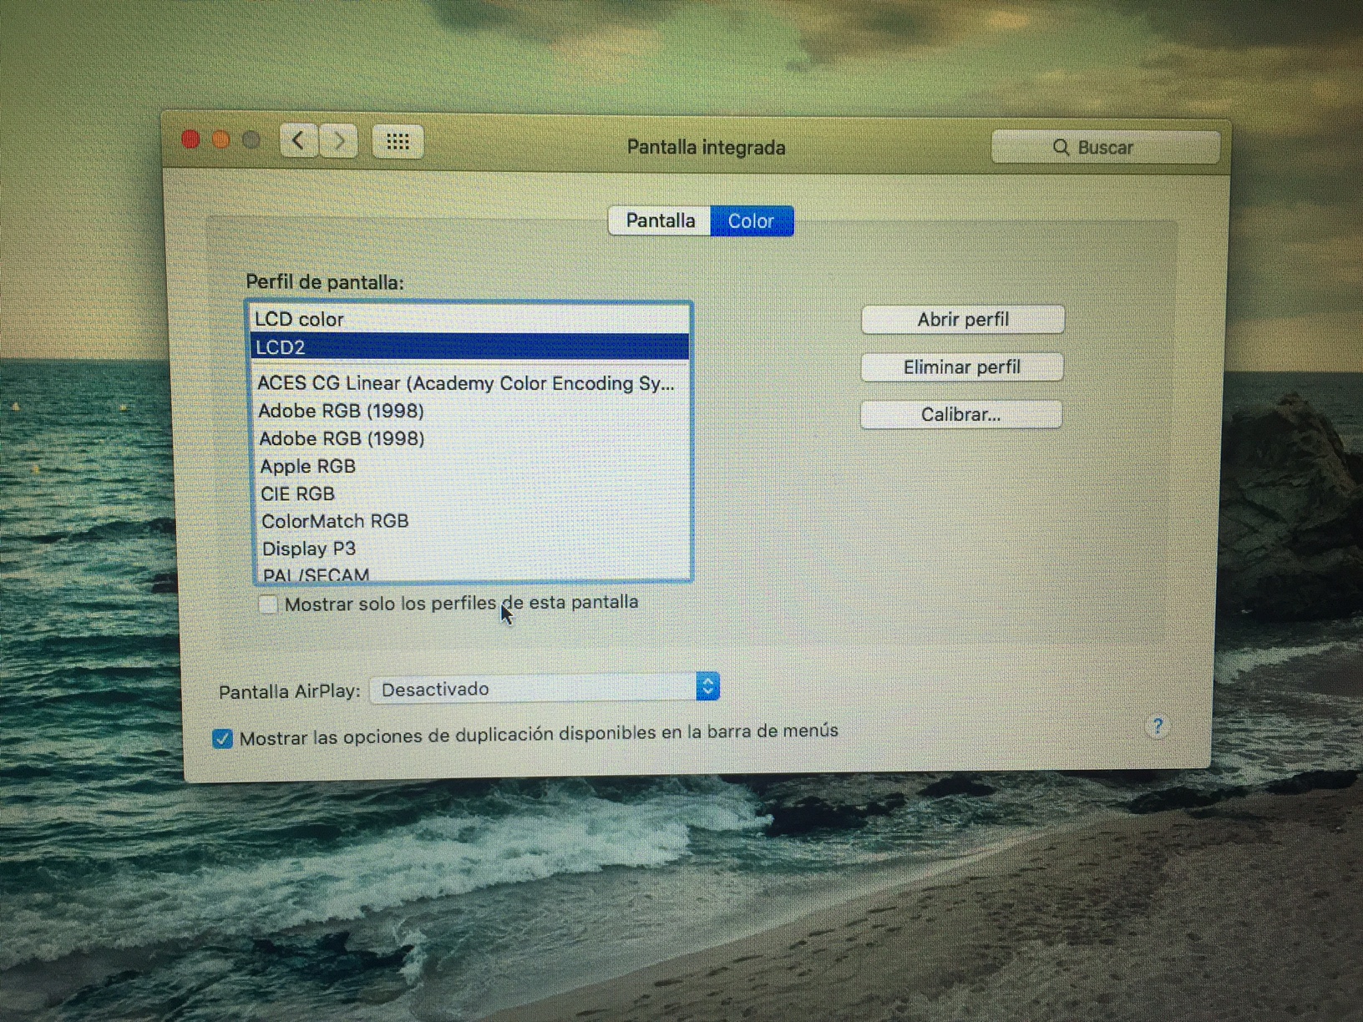
Task: Select the Color tab
Action: coord(752,221)
